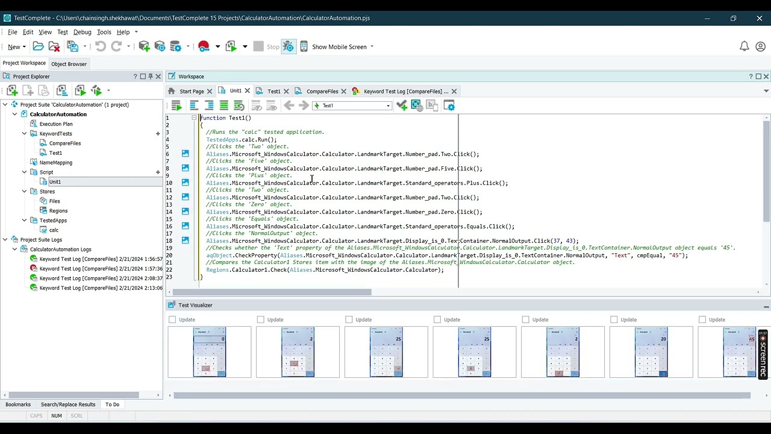This screenshot has width=771, height=434.
Task: Switch to the CompareFiles editor tab
Action: point(322,92)
